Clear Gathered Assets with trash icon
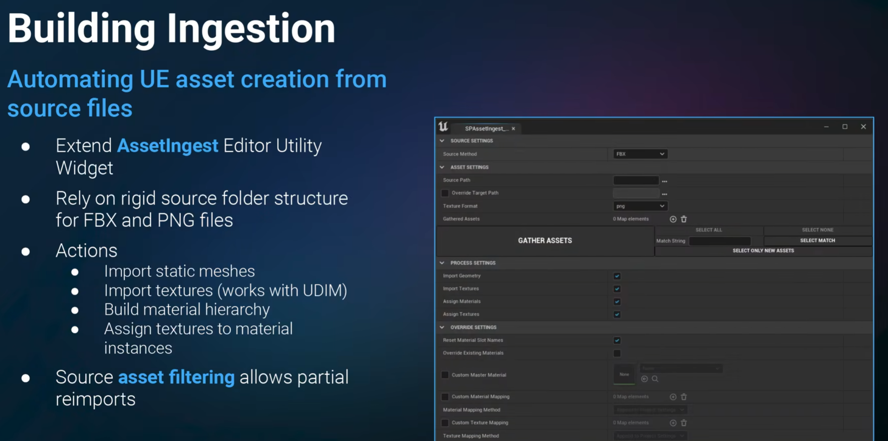 pyautogui.click(x=684, y=219)
